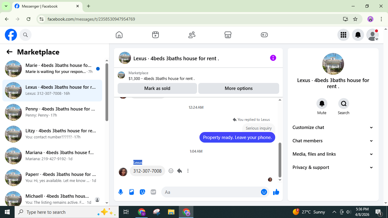
Task: Click the message input field Aa
Action: point(211,192)
